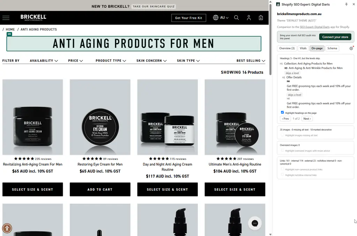357x236 pixels.
Task: Open the Restoring Eye Cream product image
Action: [x=100, y=117]
